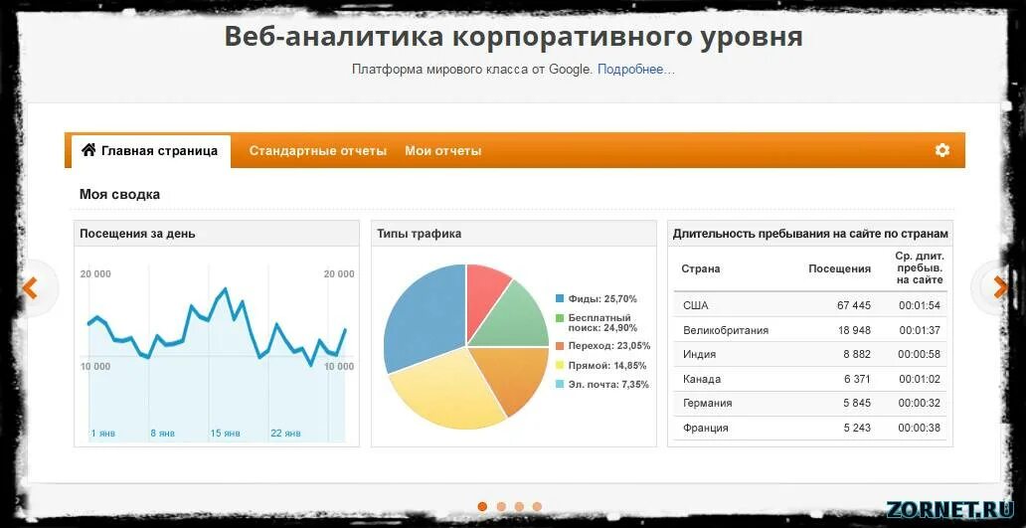Click the Страна column header
This screenshot has width=1026, height=528.
pyautogui.click(x=701, y=268)
